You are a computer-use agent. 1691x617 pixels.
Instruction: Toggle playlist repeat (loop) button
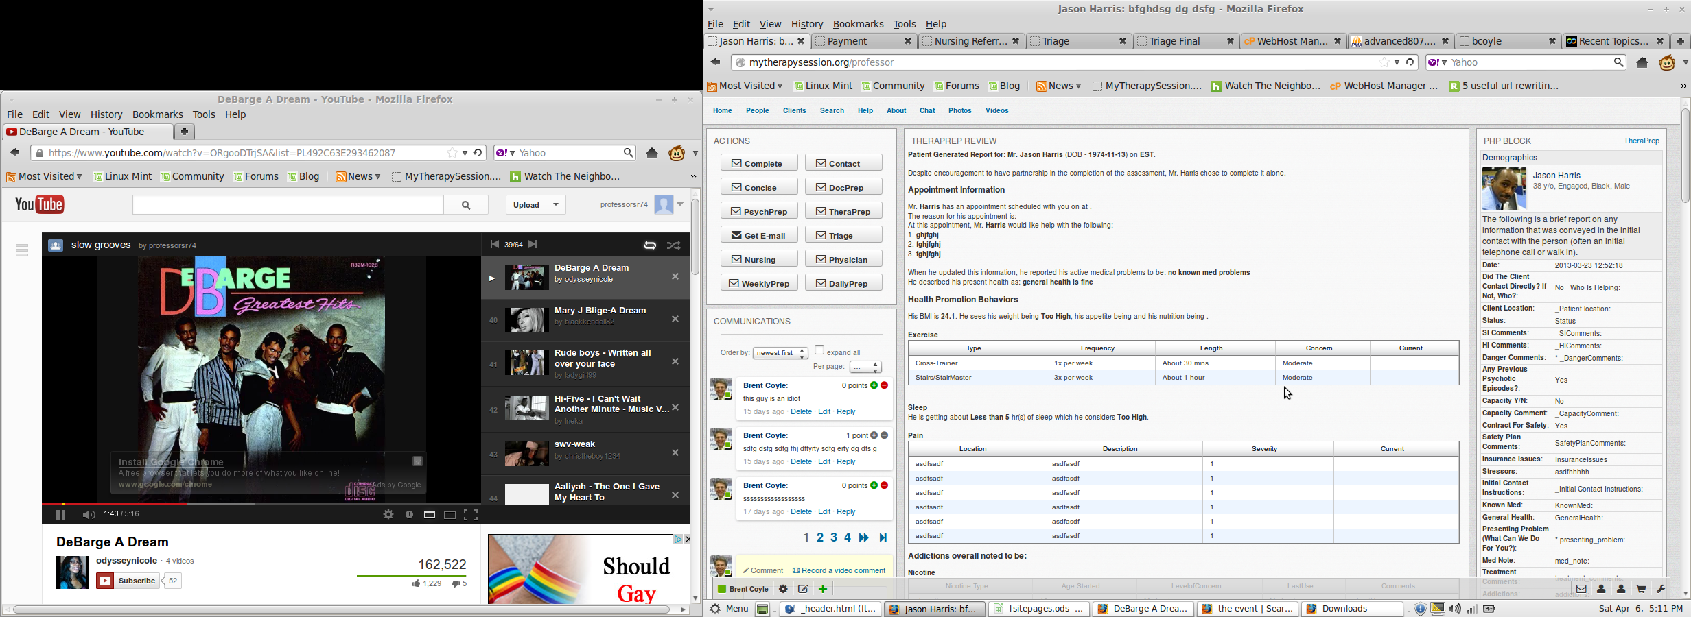point(649,245)
